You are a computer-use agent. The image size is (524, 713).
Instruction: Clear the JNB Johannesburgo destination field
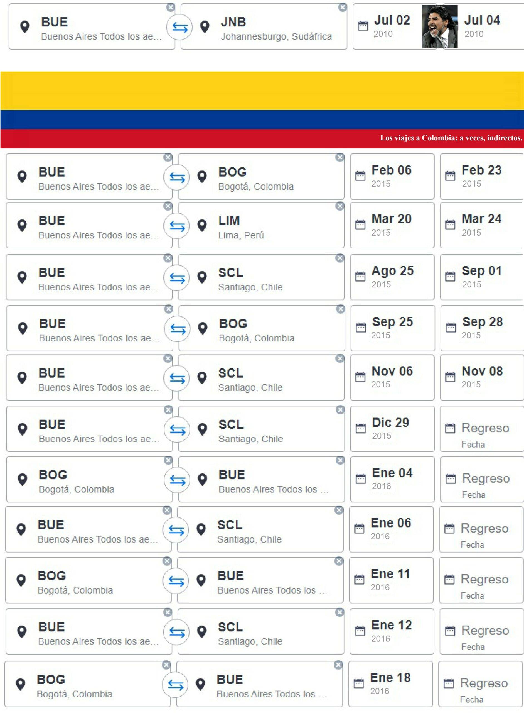pyautogui.click(x=342, y=8)
